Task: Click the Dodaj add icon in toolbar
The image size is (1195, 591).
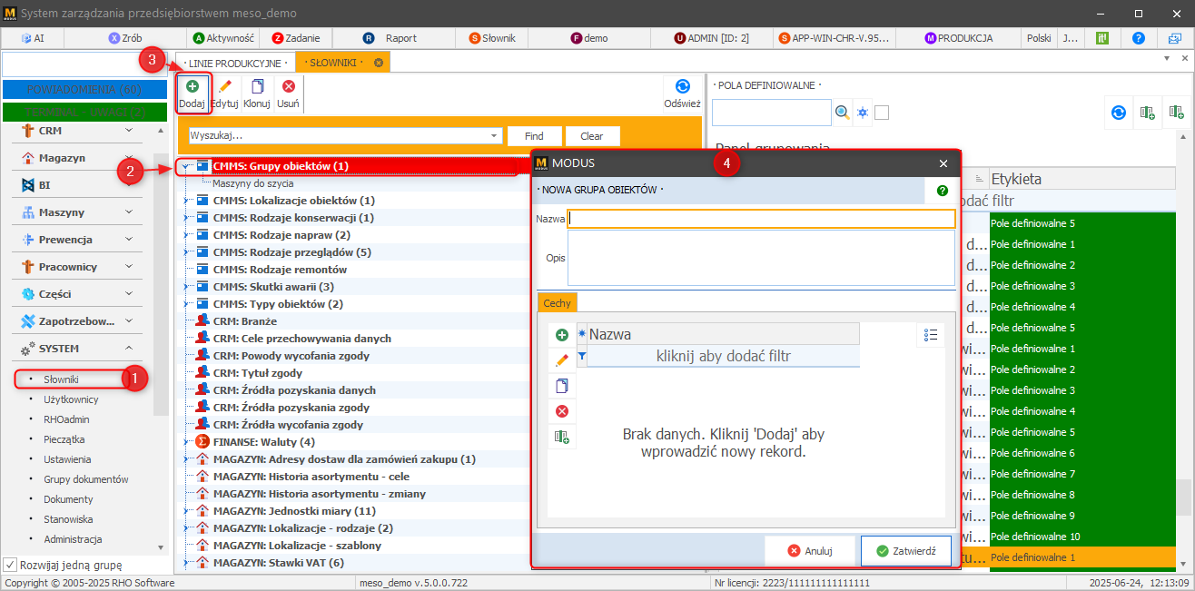Action: pos(192,87)
